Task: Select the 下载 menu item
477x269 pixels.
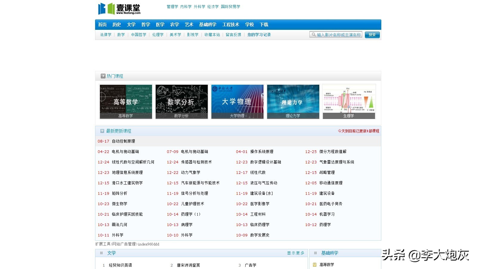Action: [264, 24]
